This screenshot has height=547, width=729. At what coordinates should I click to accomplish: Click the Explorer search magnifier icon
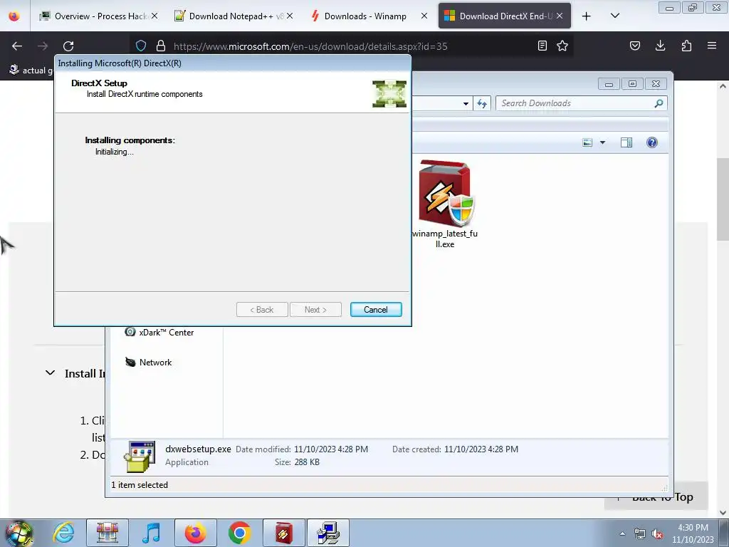(659, 103)
